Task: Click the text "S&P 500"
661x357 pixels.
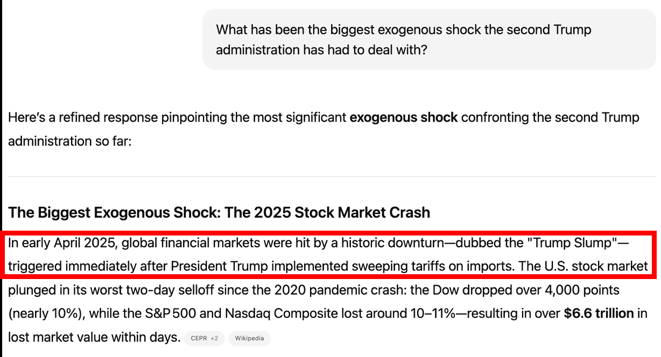Action: point(174,313)
